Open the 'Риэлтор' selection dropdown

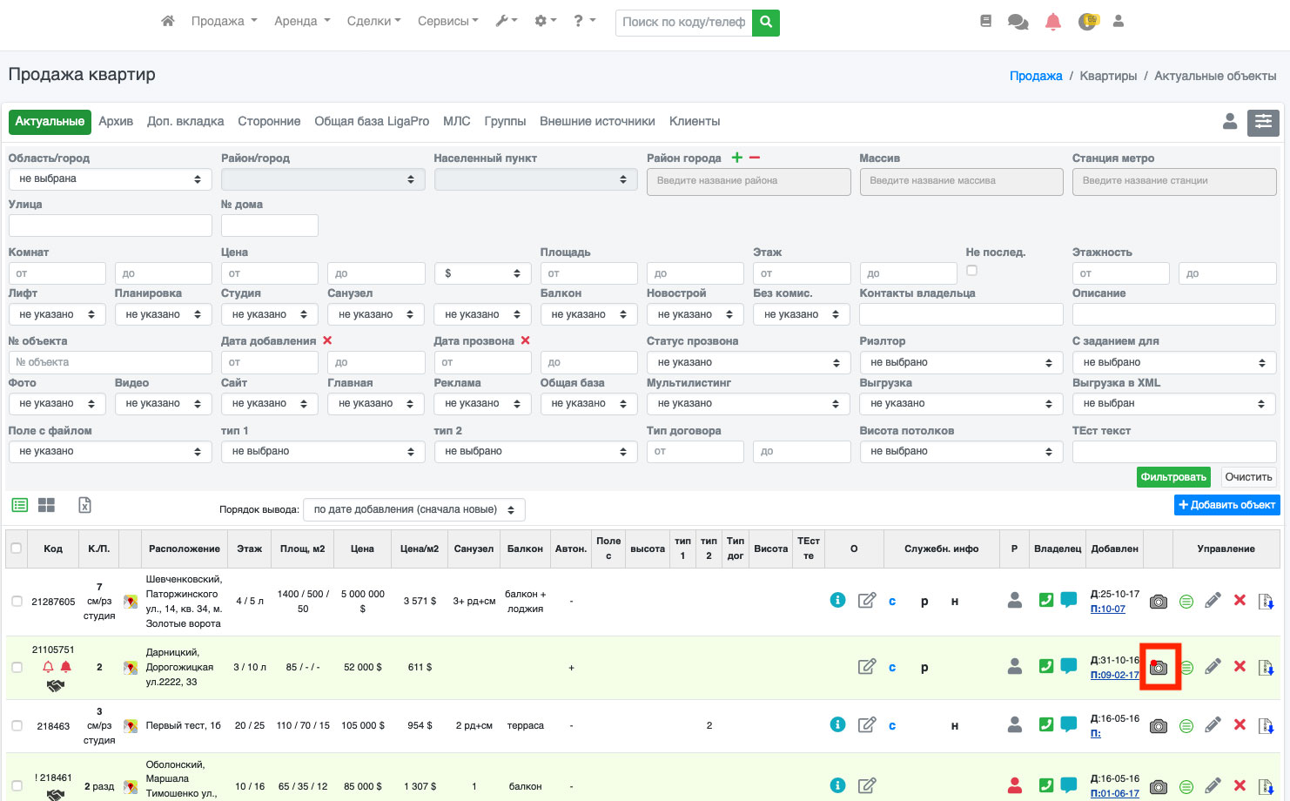(961, 362)
